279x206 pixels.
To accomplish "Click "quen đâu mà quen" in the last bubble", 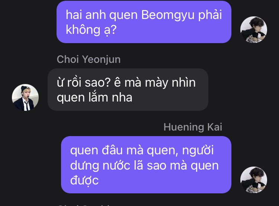I will [124, 151].
